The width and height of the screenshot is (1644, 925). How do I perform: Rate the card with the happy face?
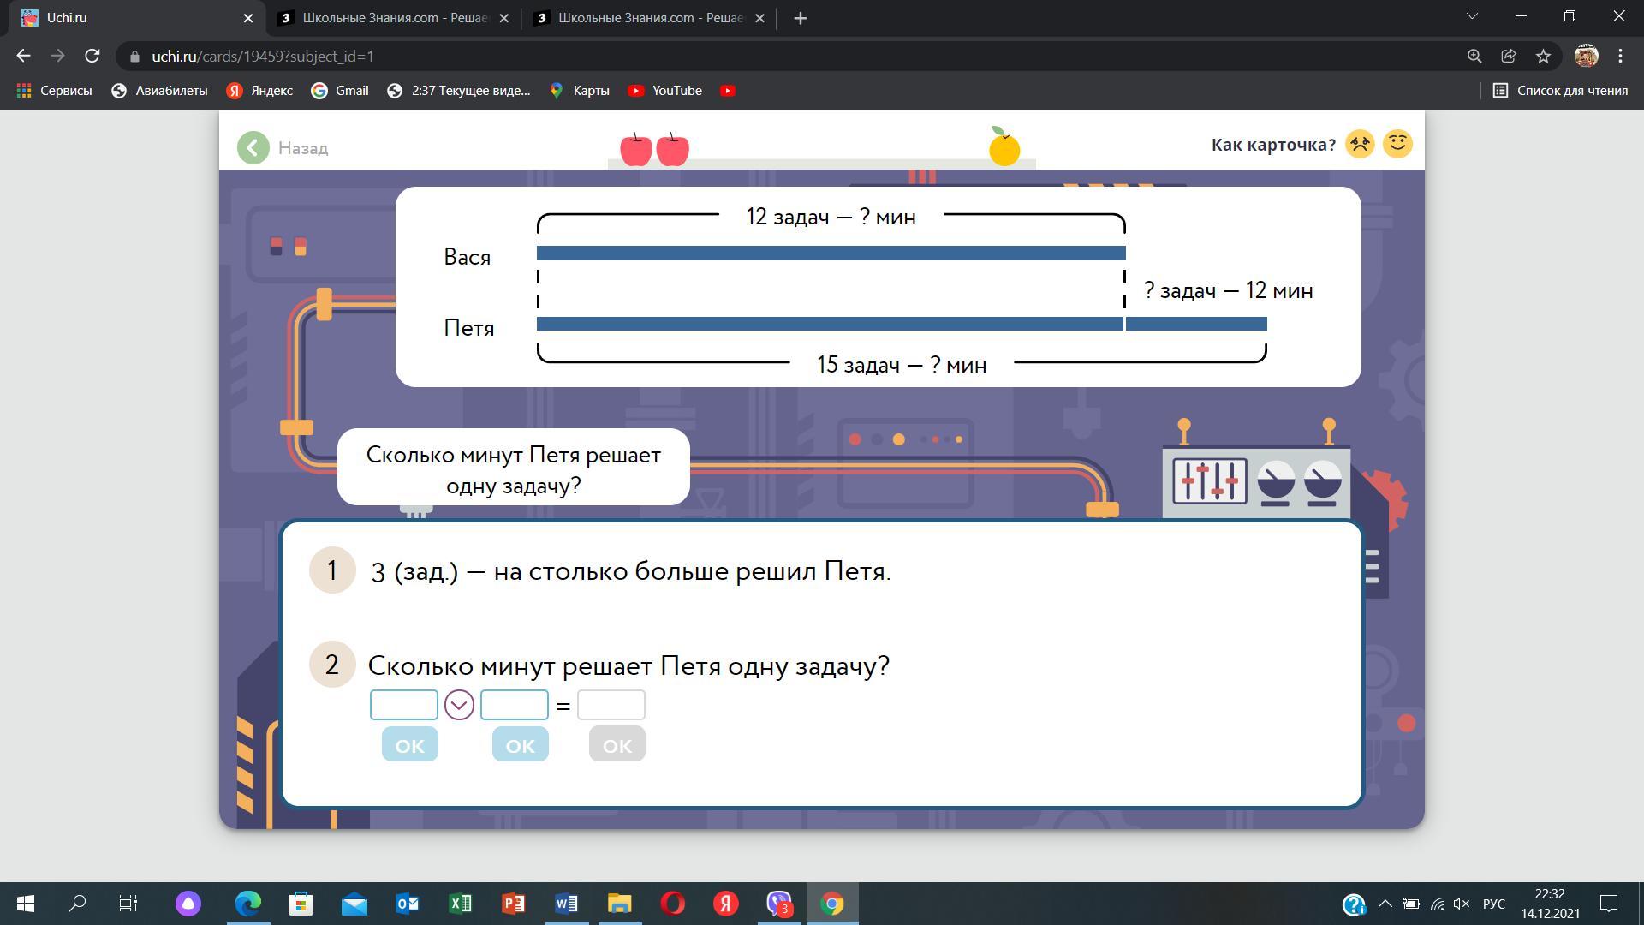click(x=1397, y=144)
